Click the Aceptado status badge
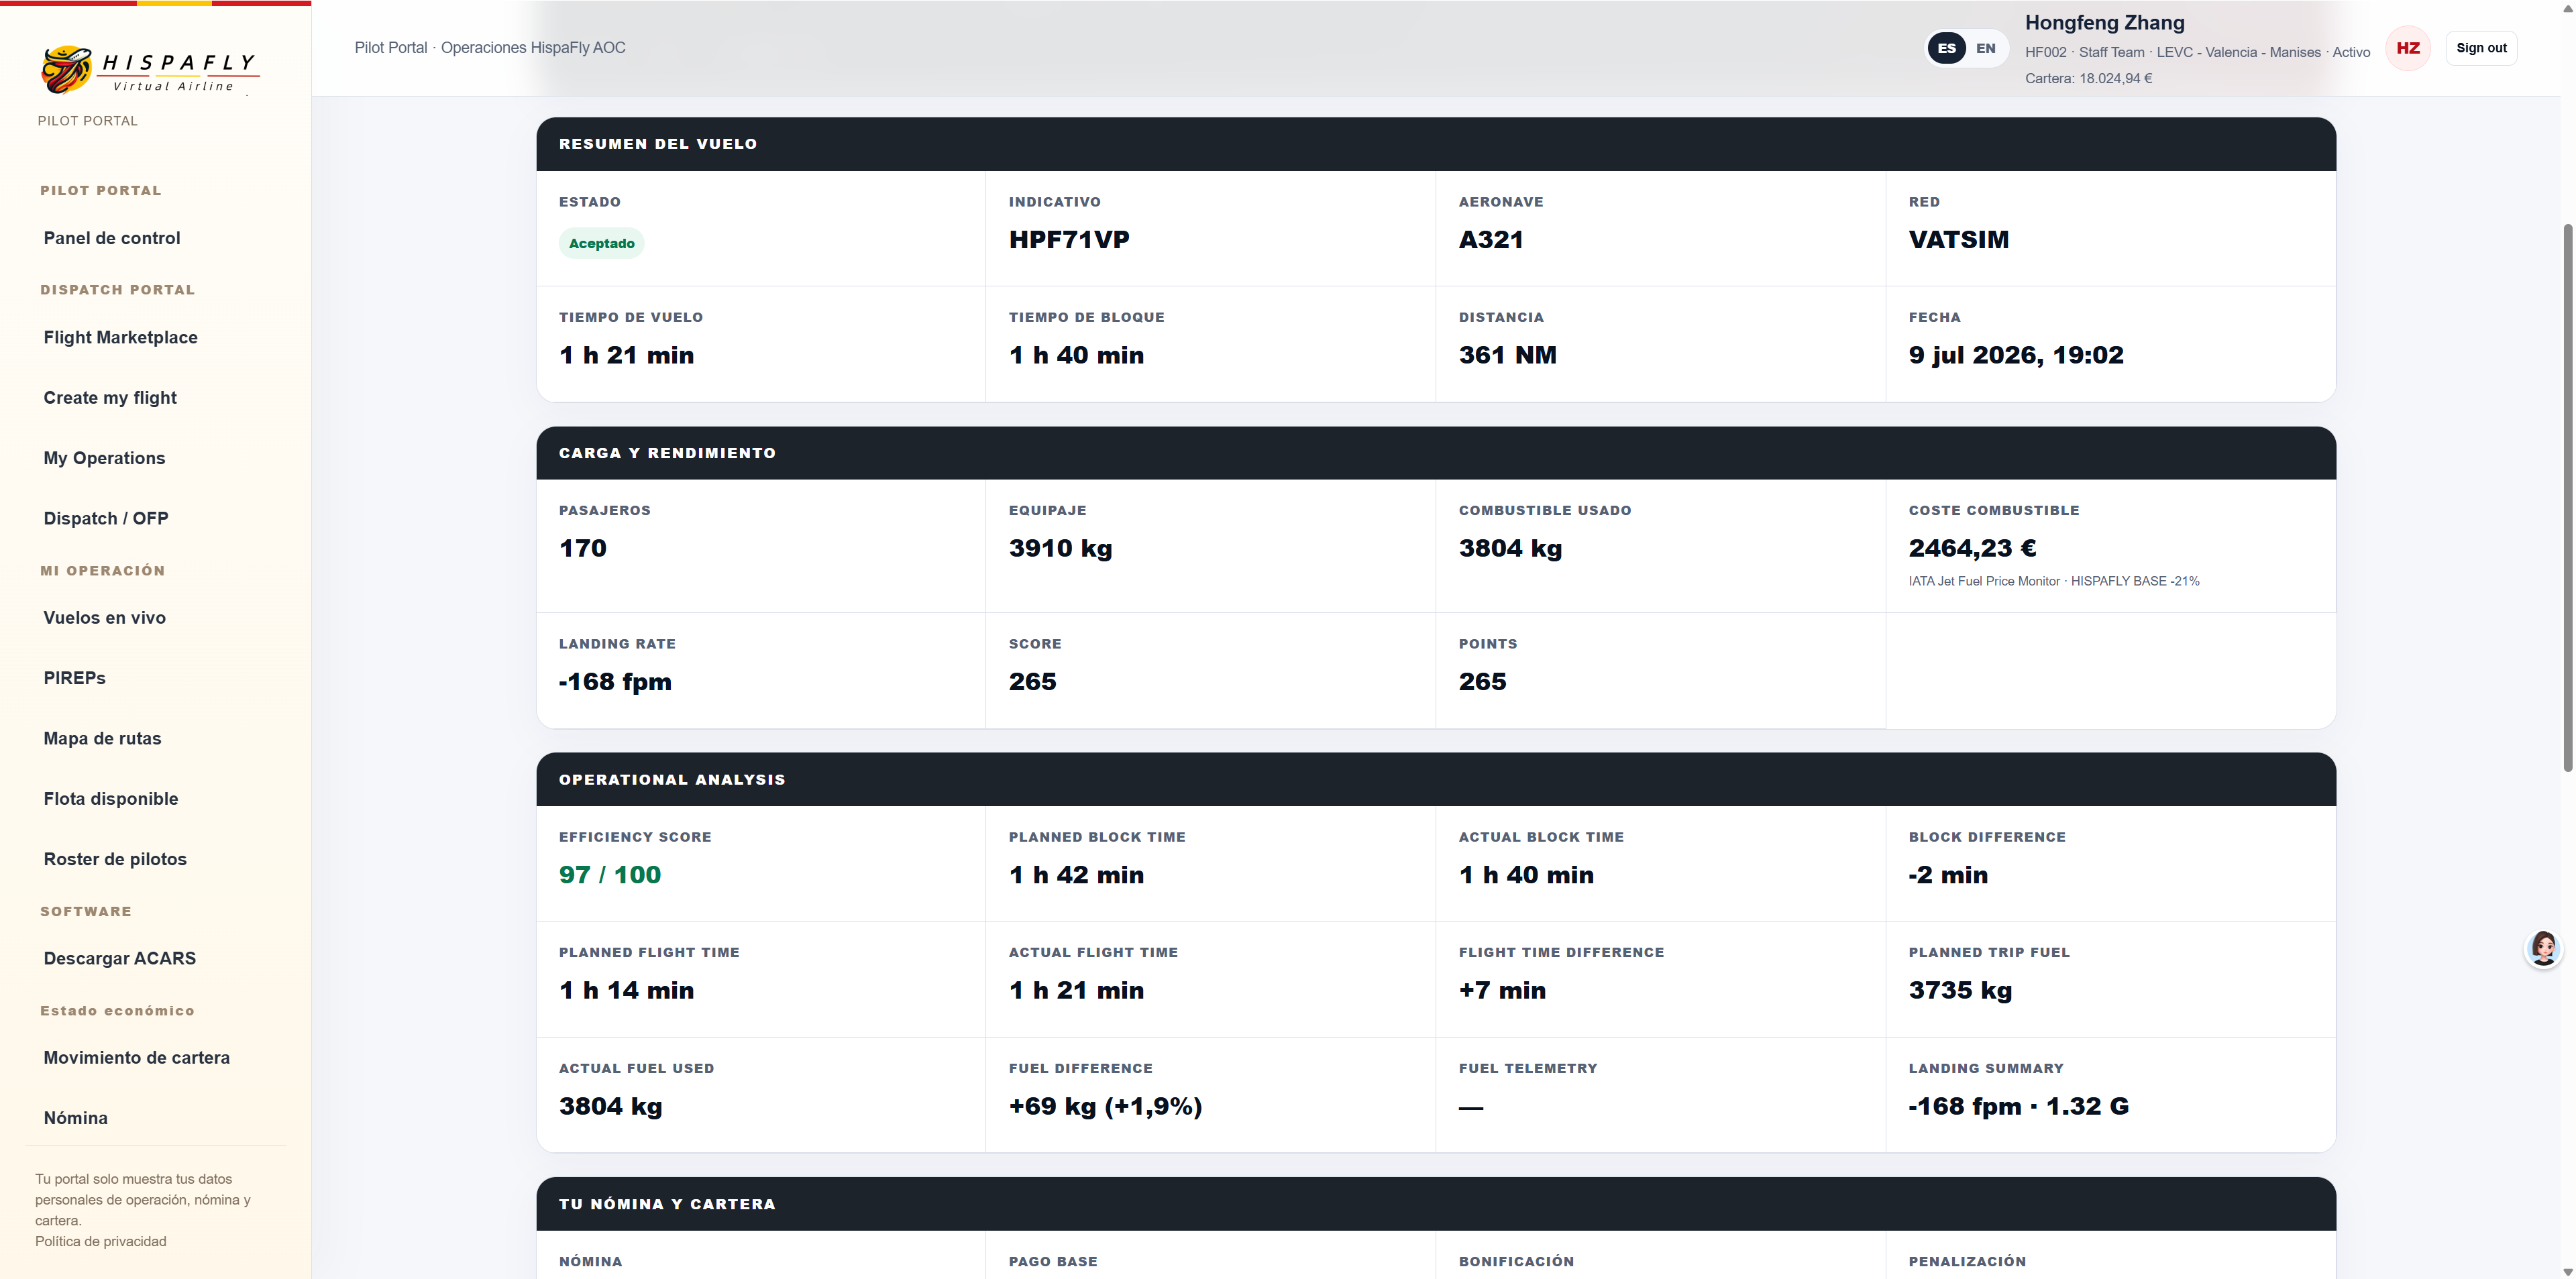 point(601,243)
